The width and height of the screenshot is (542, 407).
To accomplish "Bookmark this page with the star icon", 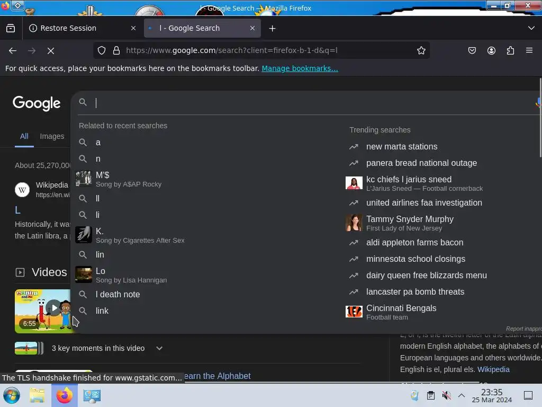I will pos(421,50).
